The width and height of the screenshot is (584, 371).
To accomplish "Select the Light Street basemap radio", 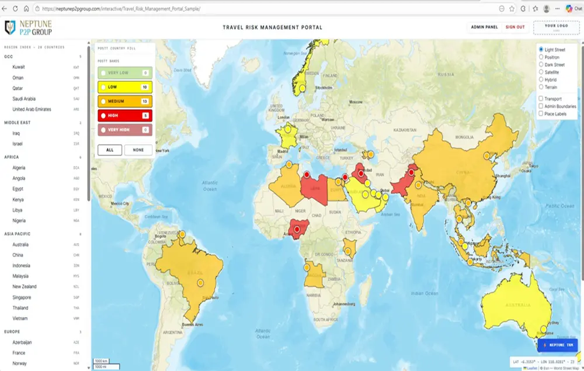I will tap(541, 49).
